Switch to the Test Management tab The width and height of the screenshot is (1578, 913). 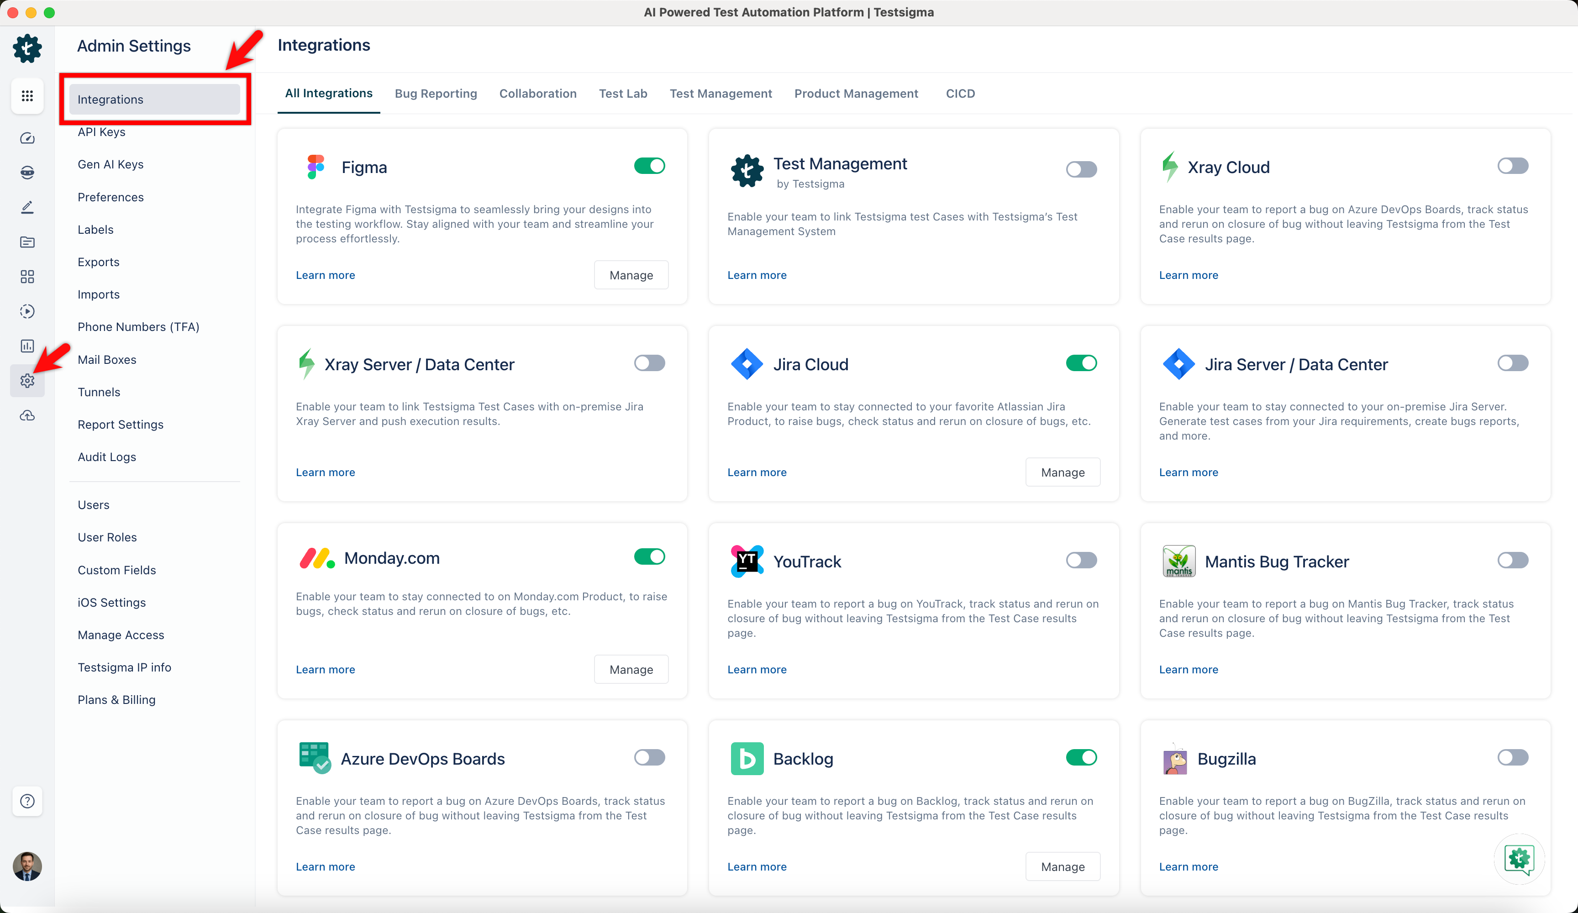pyautogui.click(x=721, y=93)
